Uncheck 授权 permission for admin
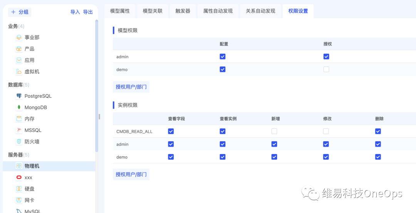416x213 pixels. [x=326, y=57]
